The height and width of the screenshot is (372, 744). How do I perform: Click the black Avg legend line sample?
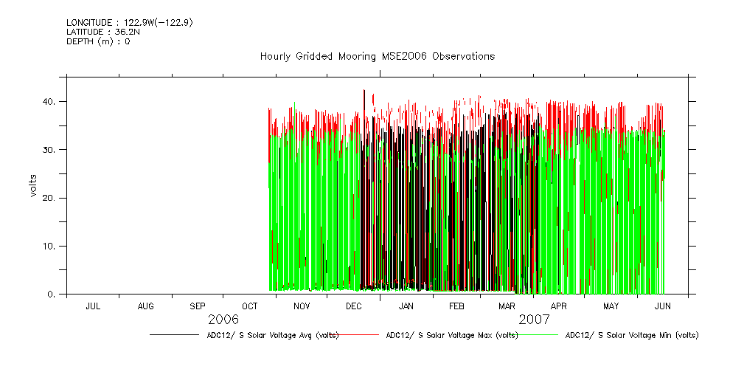pos(174,335)
